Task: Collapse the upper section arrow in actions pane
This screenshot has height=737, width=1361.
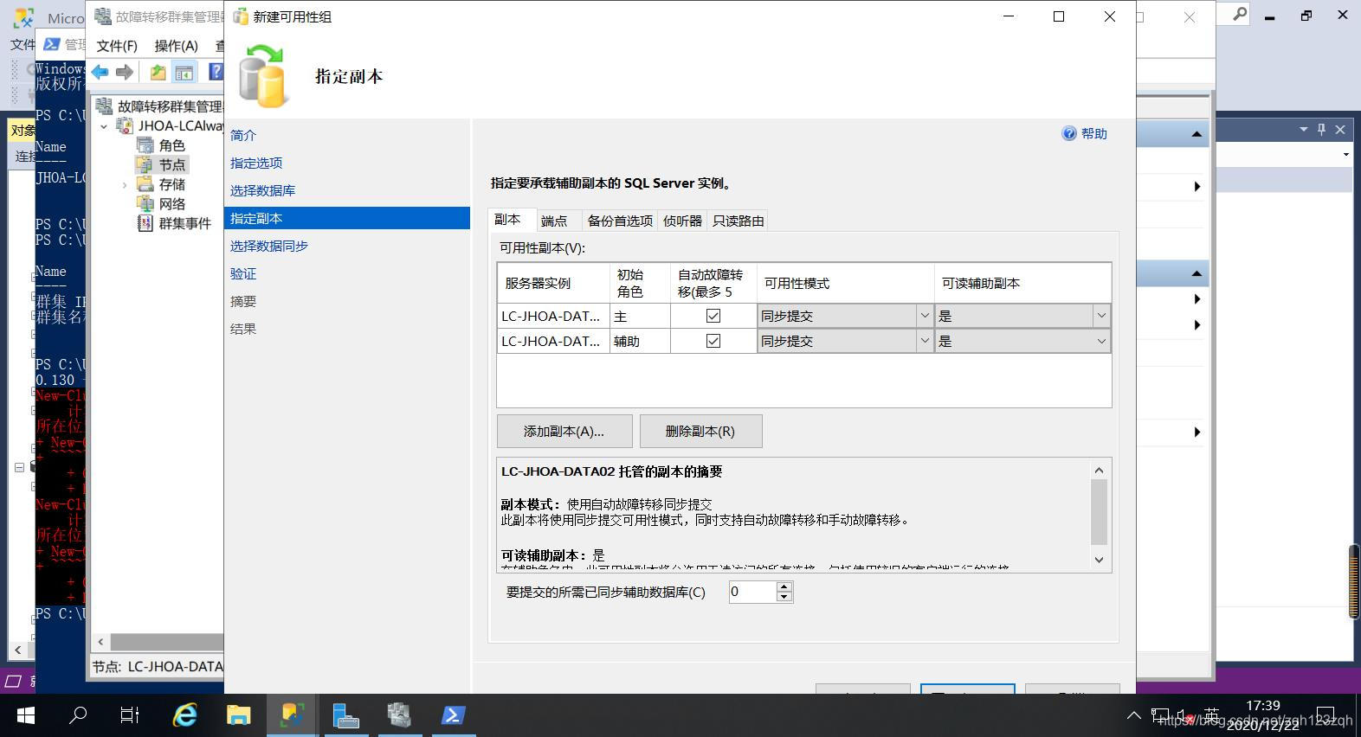Action: [1197, 134]
